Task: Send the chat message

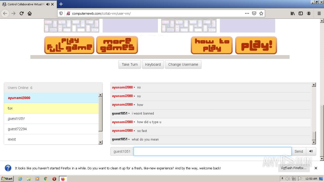Action: click(299, 151)
